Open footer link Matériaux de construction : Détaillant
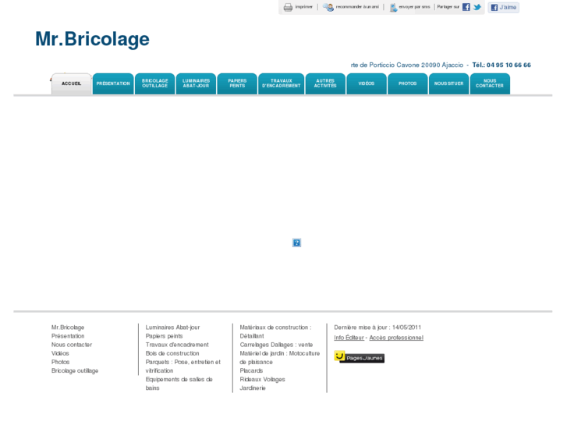Image resolution: width=567 pixels, height=425 pixels. (x=275, y=331)
